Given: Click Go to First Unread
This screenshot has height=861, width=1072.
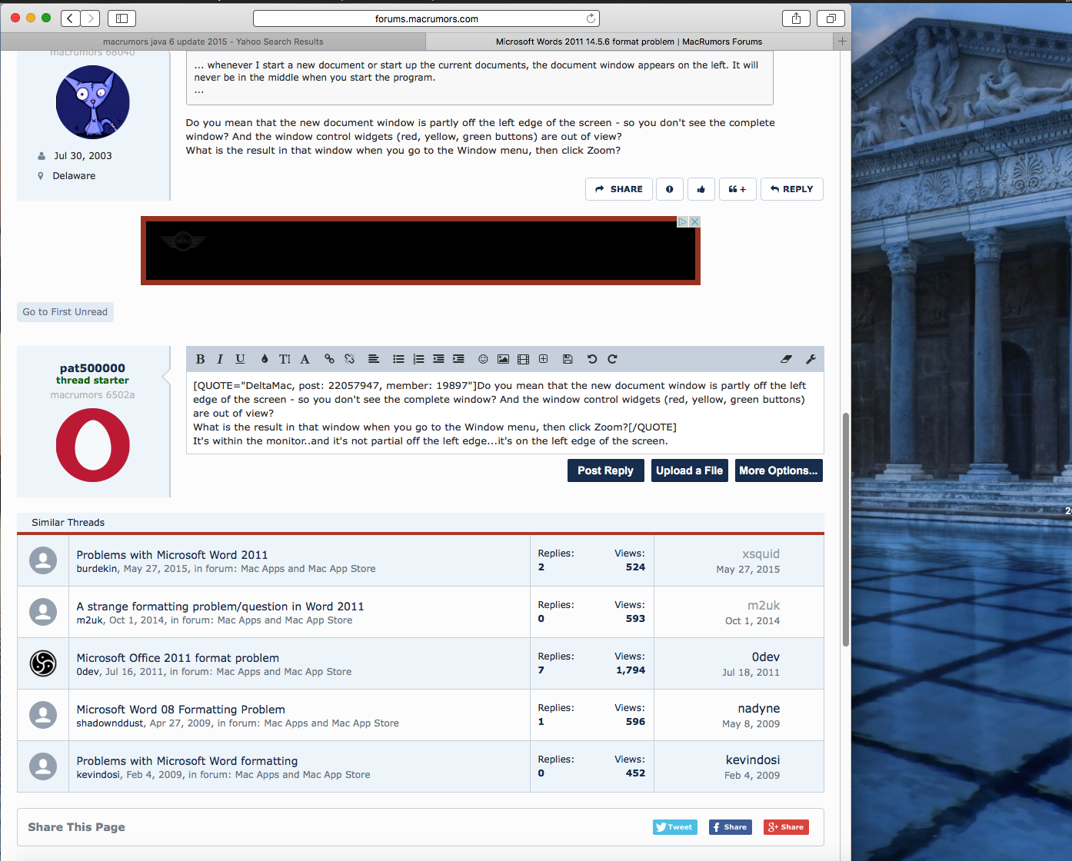Looking at the screenshot, I should coord(65,312).
